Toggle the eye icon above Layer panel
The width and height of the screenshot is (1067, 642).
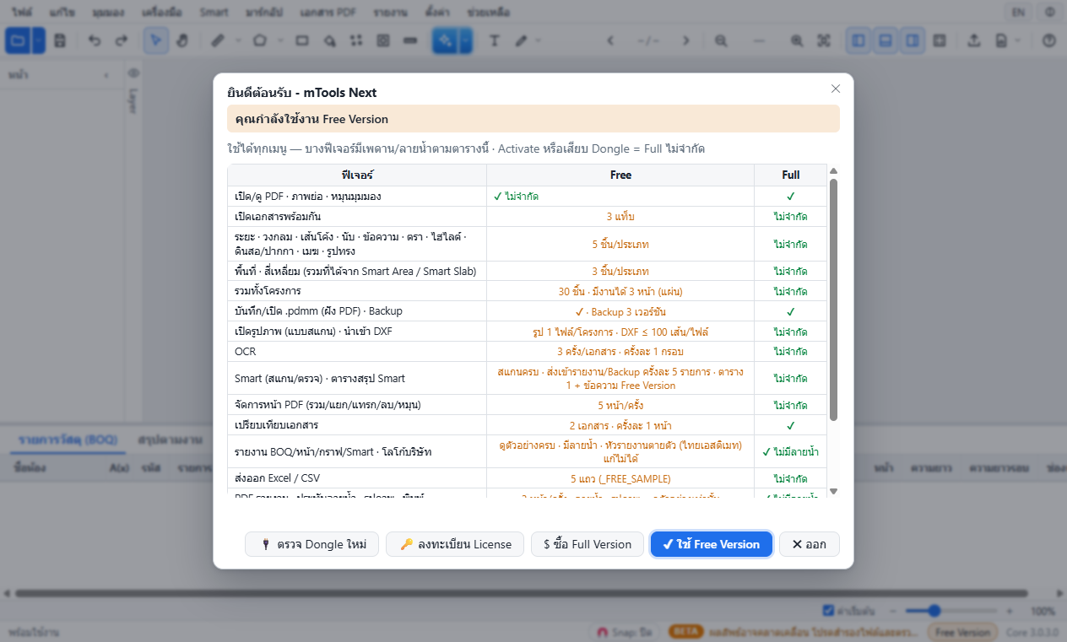click(133, 74)
